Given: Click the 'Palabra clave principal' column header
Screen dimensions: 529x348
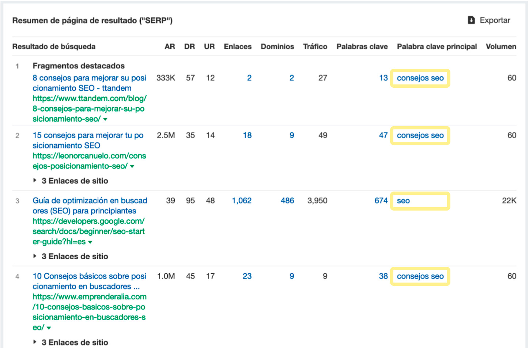Looking at the screenshot, I should pyautogui.click(x=437, y=46).
